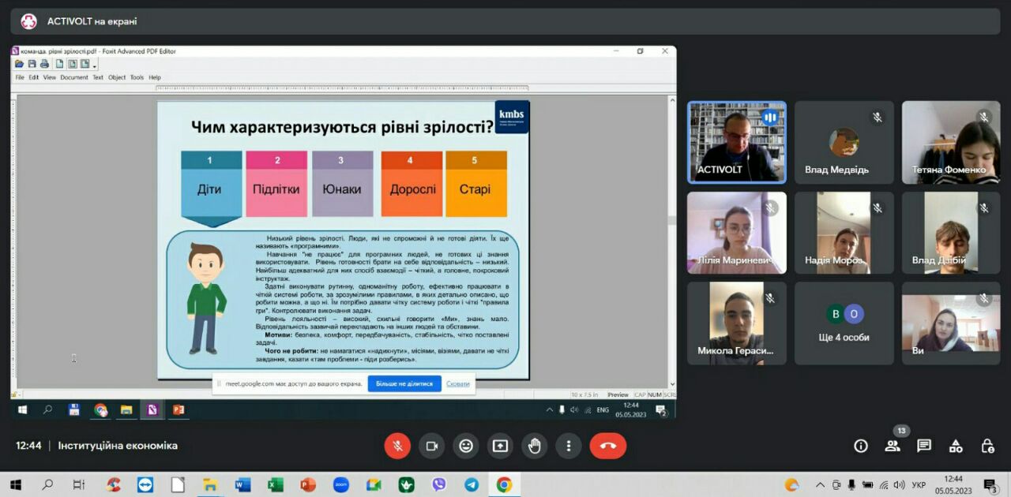Turn on the camera button

pos(431,446)
